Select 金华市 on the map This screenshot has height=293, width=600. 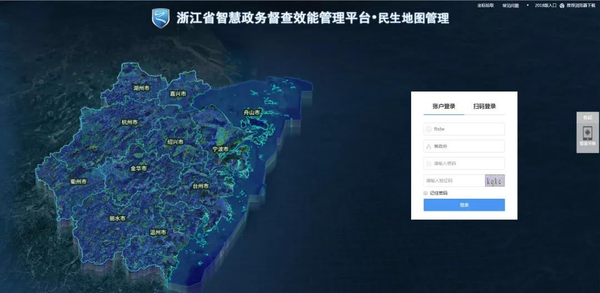[138, 169]
